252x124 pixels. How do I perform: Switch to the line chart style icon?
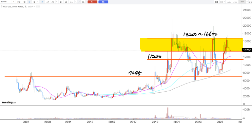coord(47,2)
